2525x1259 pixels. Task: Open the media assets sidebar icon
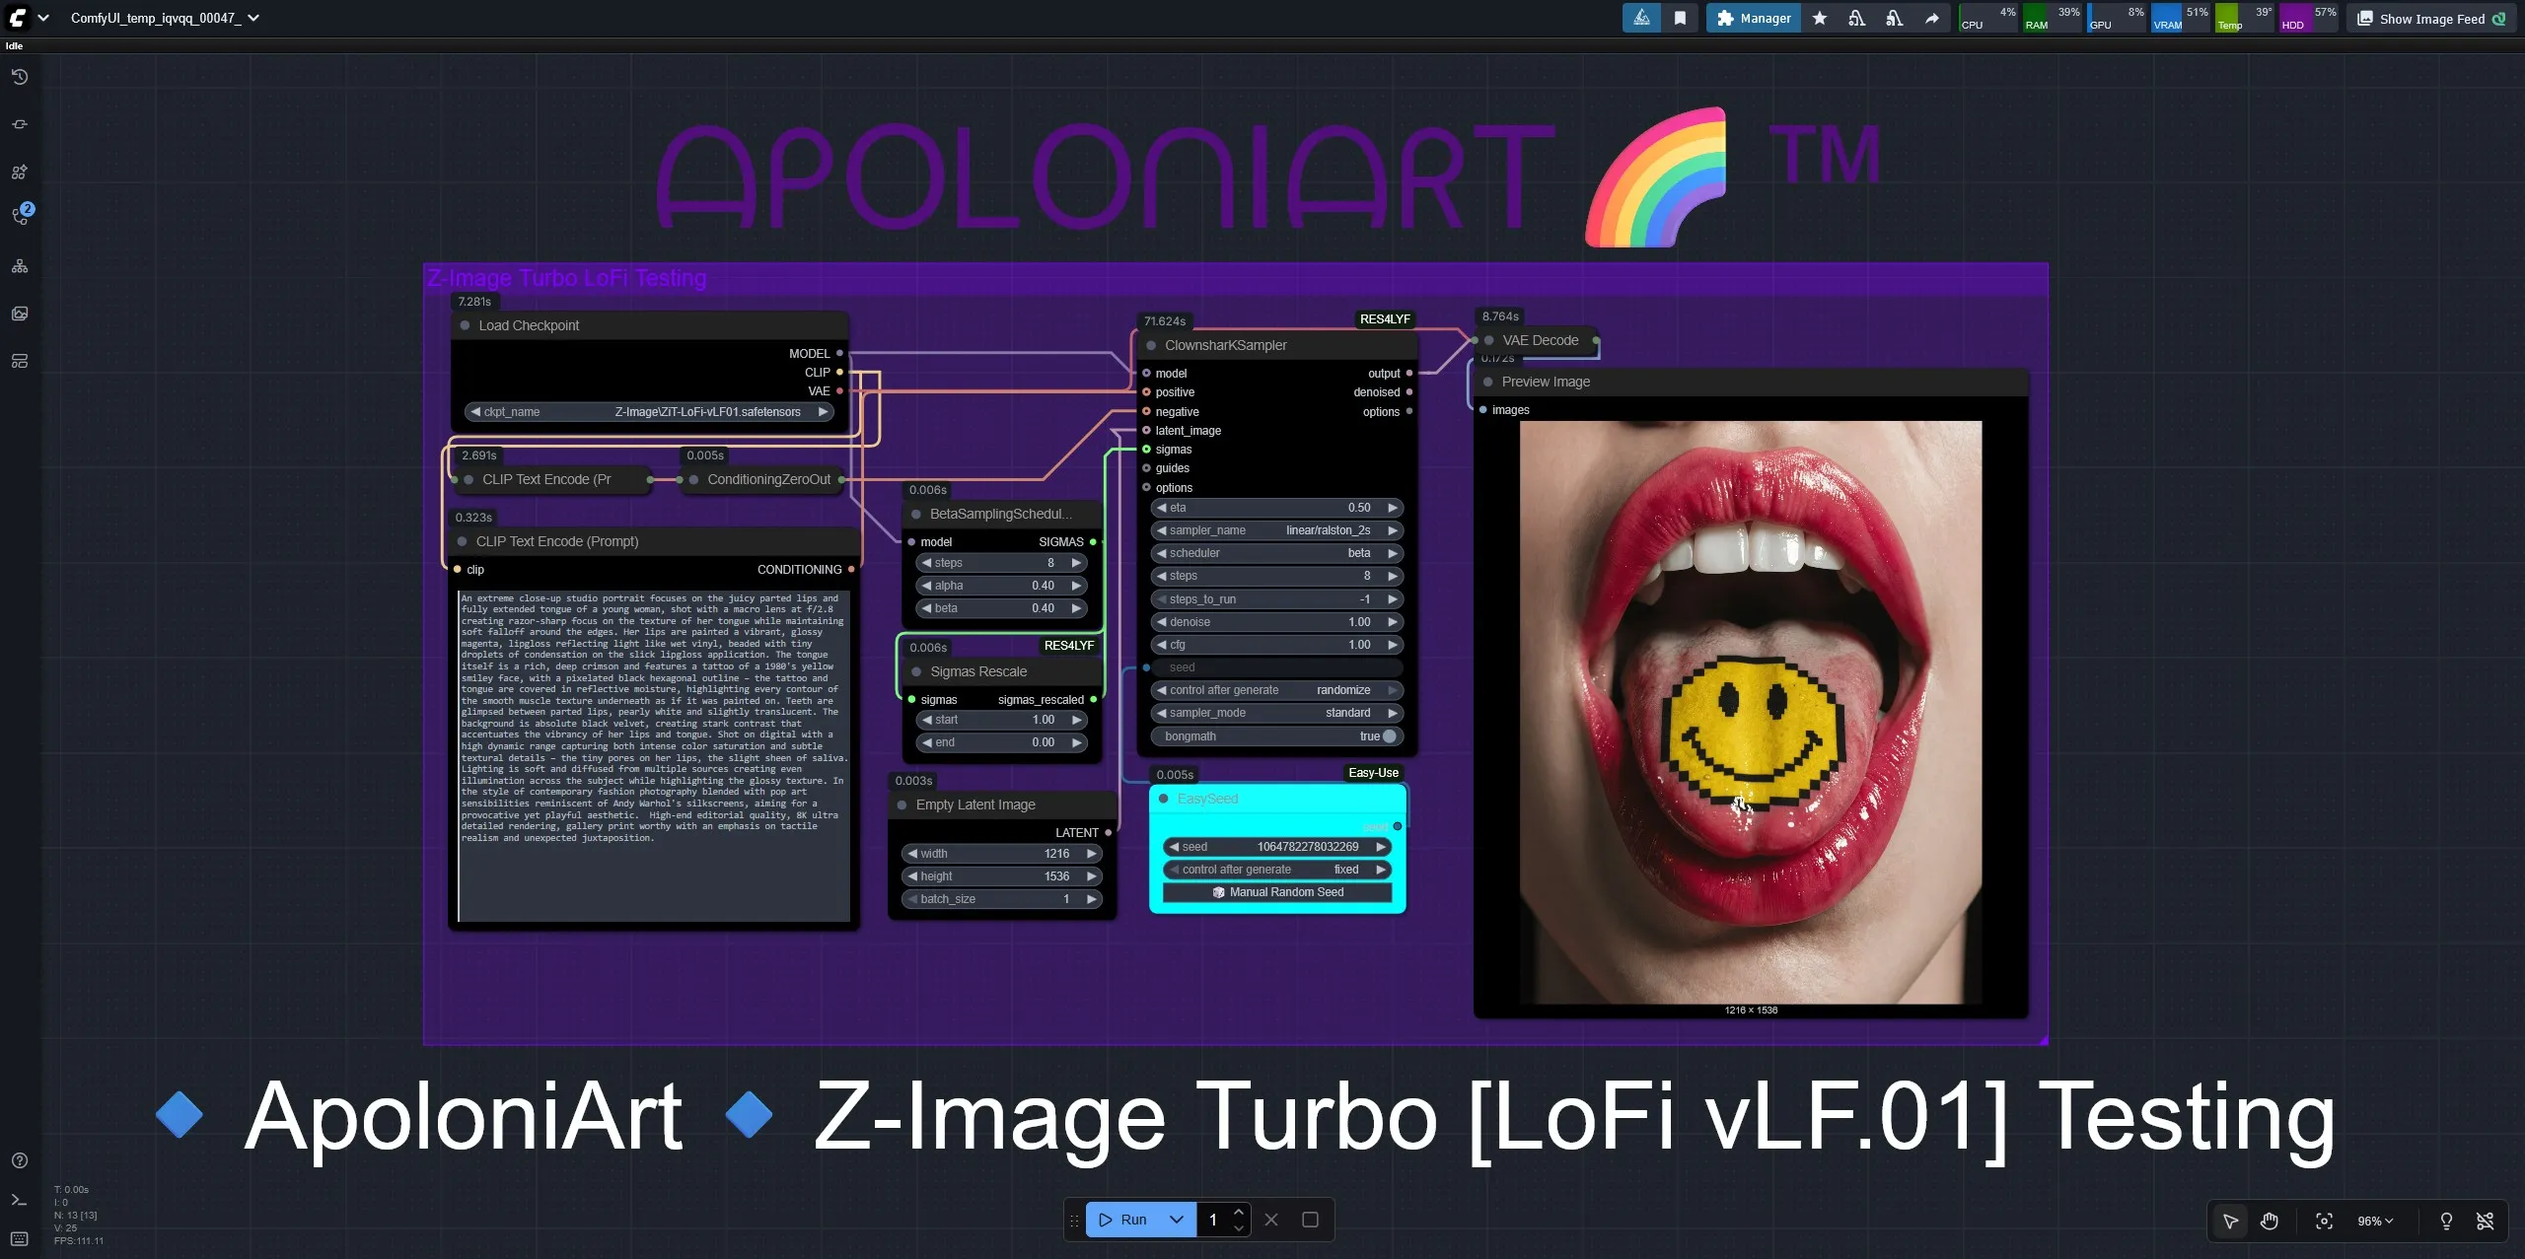pos(20,314)
